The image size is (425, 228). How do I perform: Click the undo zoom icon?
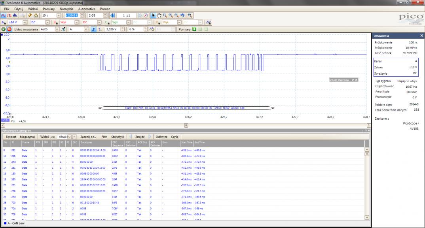tap(182, 15)
